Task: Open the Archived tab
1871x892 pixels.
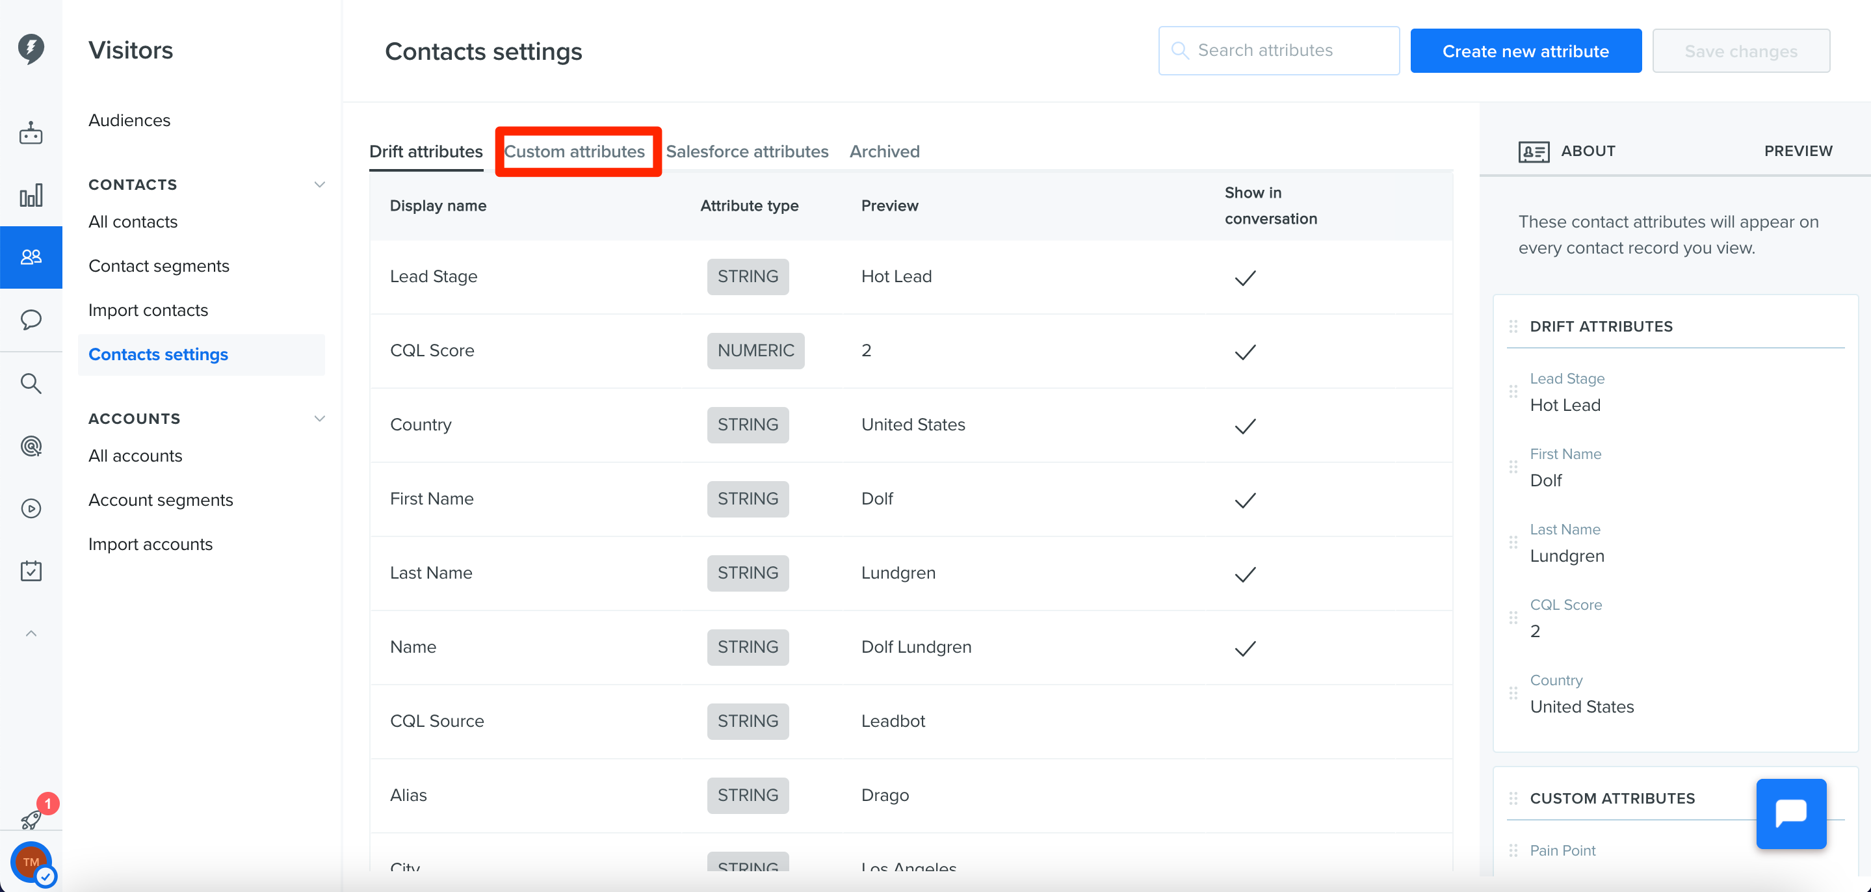Action: click(884, 151)
